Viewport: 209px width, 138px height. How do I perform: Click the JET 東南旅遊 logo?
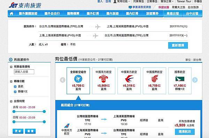click(x=25, y=5)
